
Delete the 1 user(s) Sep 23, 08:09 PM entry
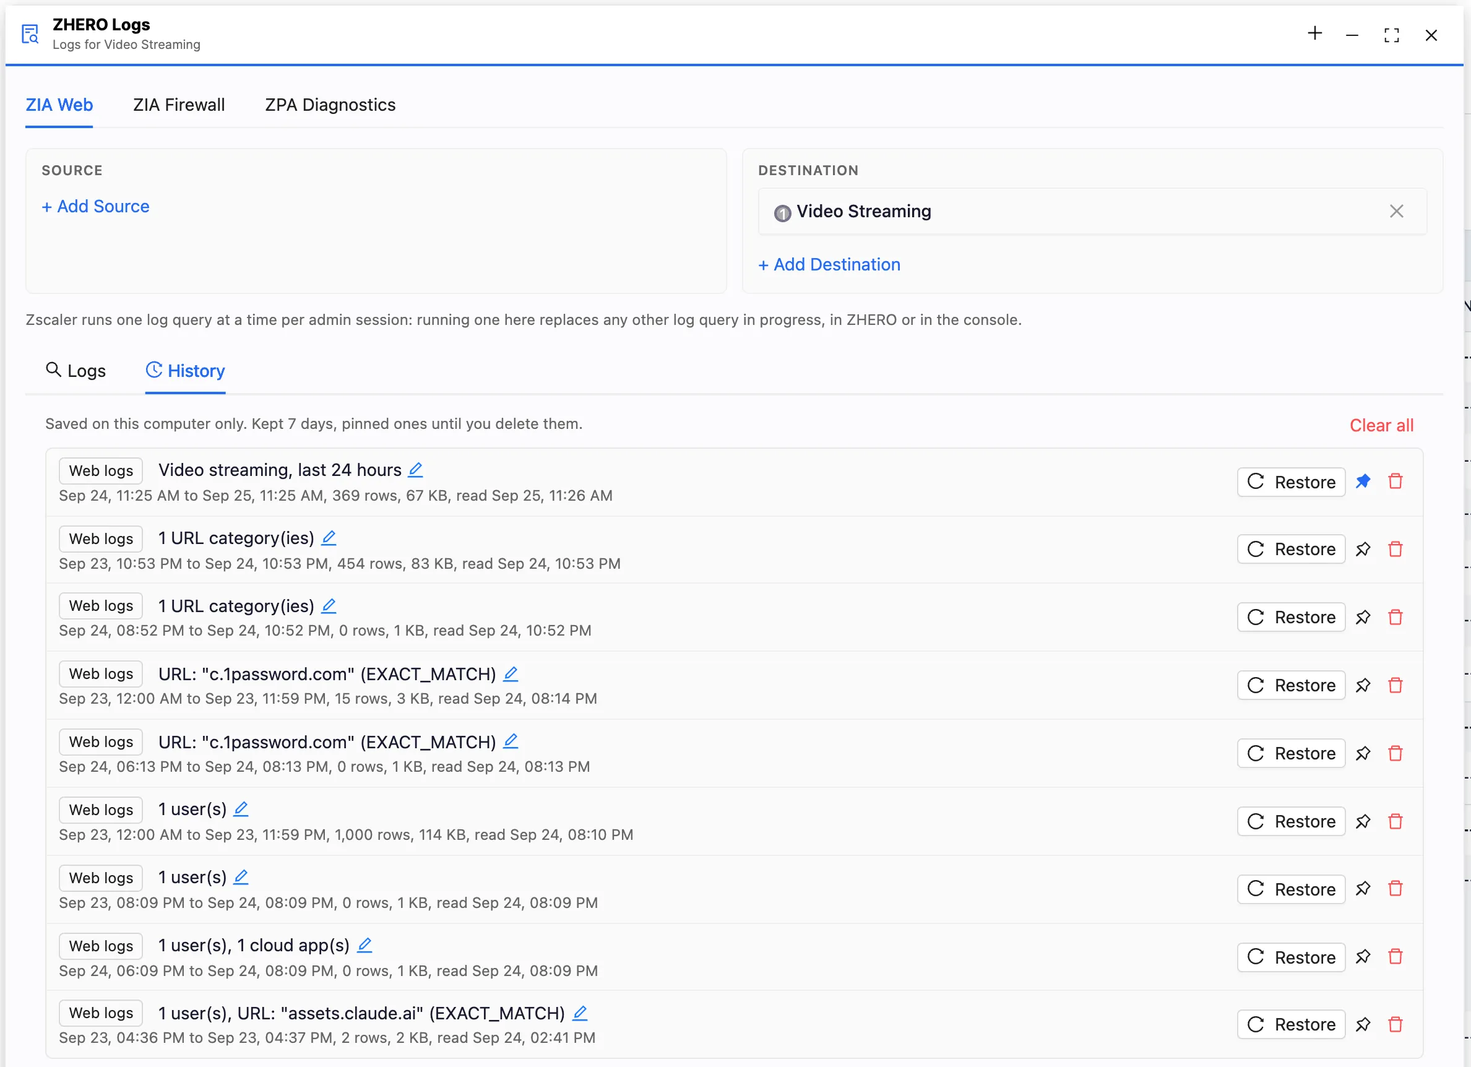1395,889
